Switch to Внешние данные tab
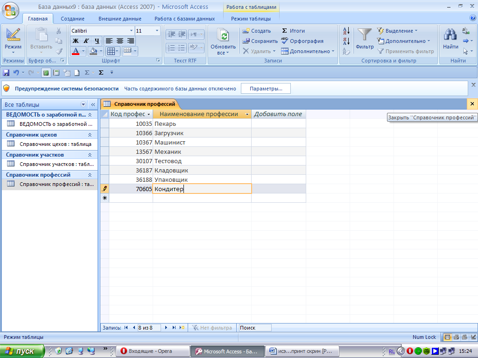The height and width of the screenshot is (358, 478). click(x=120, y=19)
